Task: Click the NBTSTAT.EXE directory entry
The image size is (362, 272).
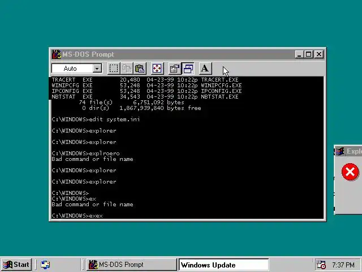Action: (145, 97)
